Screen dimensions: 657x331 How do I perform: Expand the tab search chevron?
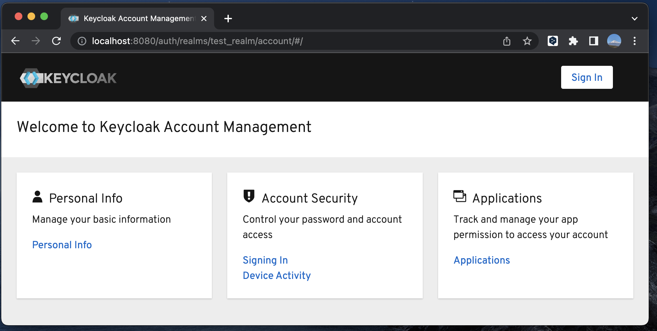pyautogui.click(x=634, y=19)
